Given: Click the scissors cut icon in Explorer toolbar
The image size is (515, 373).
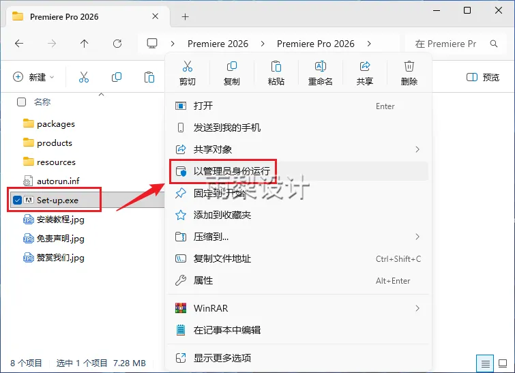Looking at the screenshot, I should [84, 77].
